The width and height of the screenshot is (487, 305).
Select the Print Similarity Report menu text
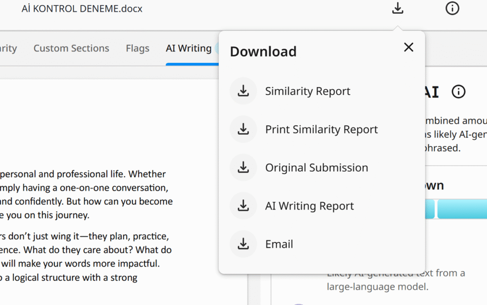click(x=321, y=129)
